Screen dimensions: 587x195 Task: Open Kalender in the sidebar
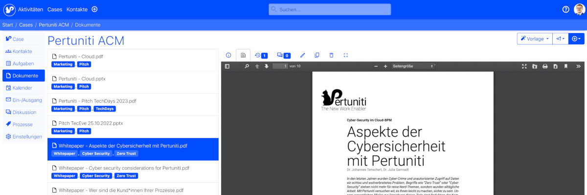pos(23,88)
